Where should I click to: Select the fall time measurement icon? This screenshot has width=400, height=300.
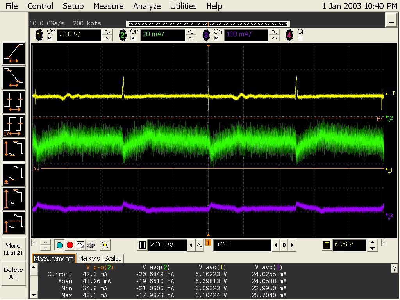[x=14, y=78]
